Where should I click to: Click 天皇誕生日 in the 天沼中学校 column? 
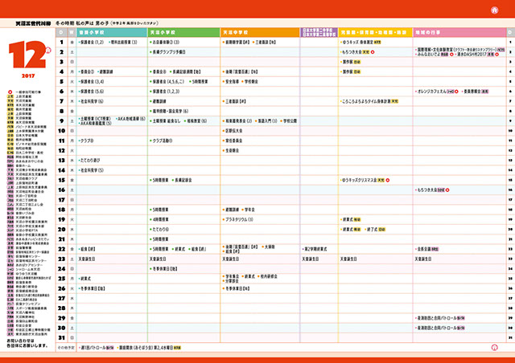[x=231, y=259]
